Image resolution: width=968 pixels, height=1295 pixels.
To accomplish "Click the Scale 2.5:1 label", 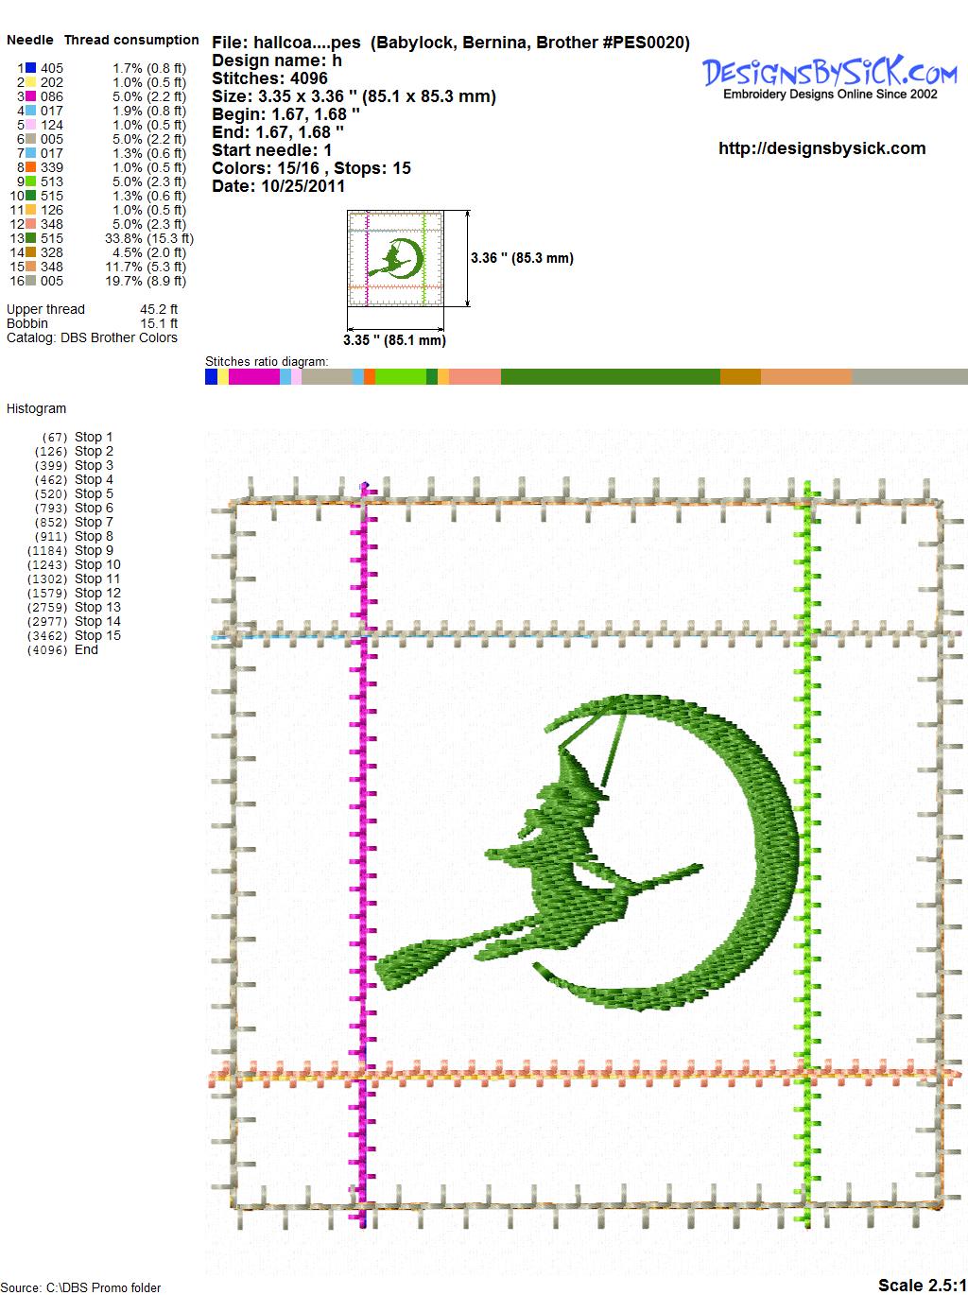I will click(x=922, y=1285).
